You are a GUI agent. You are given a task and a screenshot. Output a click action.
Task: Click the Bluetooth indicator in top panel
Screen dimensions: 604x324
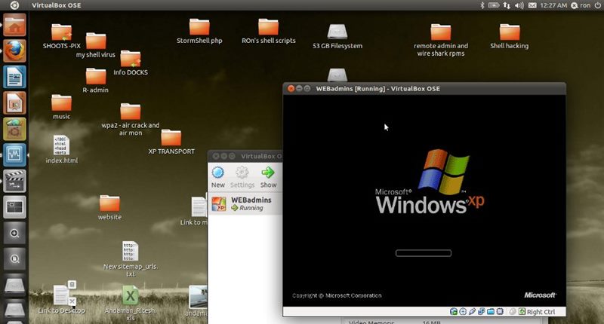click(x=482, y=5)
